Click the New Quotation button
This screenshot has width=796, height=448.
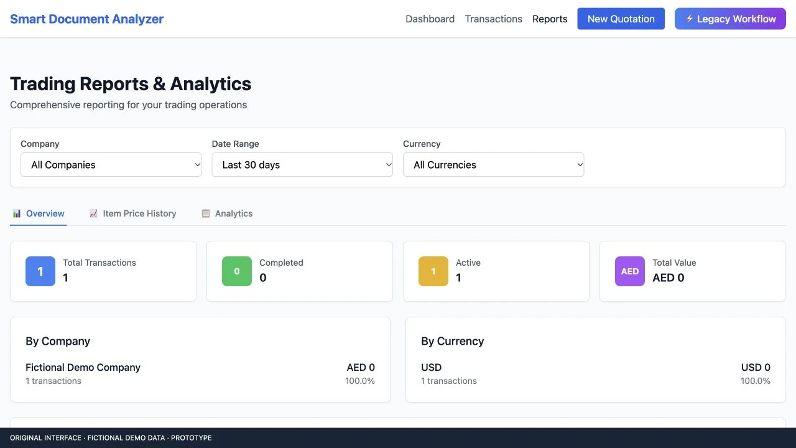coord(621,19)
